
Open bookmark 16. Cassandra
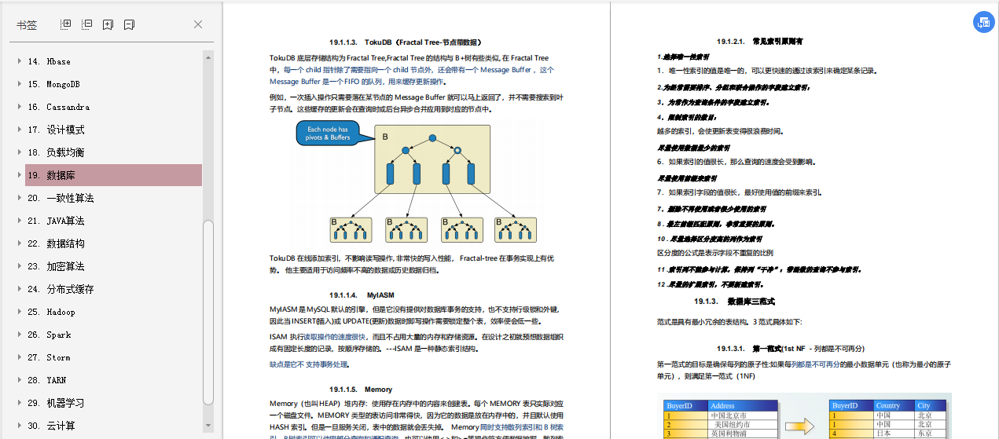58,107
